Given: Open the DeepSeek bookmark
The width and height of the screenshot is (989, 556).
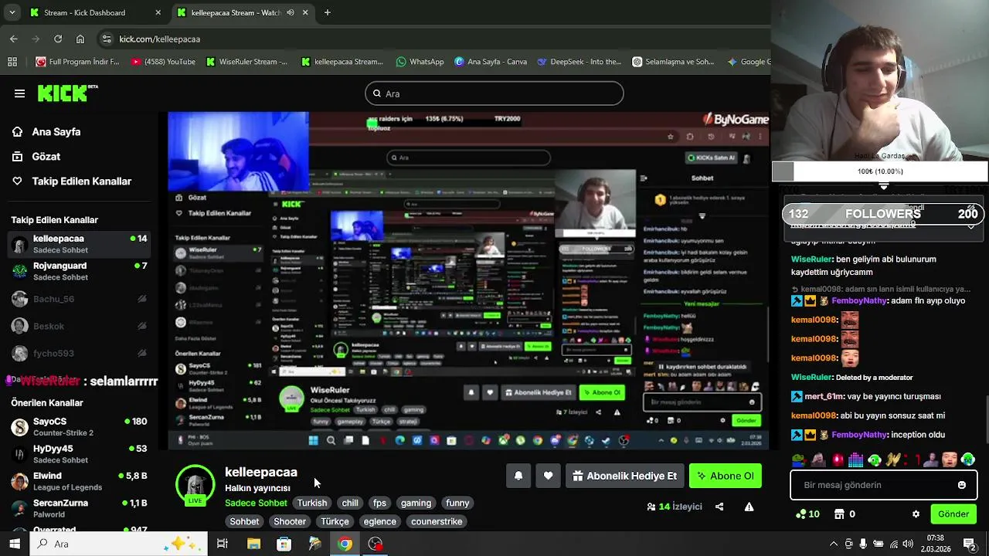Looking at the screenshot, I should pos(579,62).
